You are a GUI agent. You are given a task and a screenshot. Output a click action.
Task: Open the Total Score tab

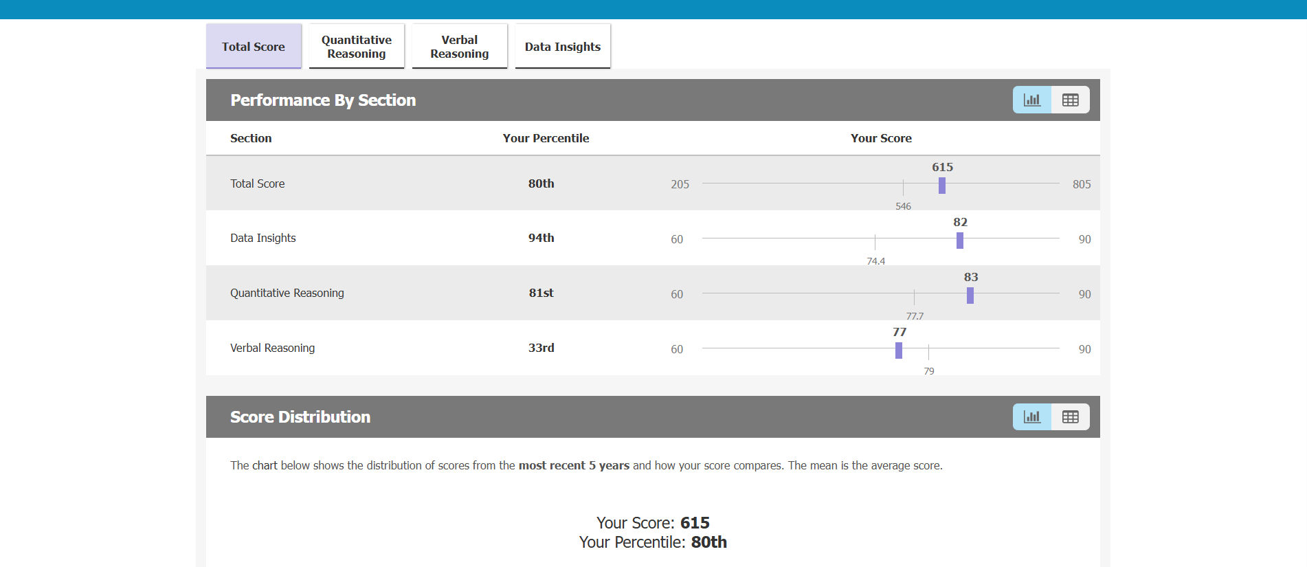(x=254, y=47)
